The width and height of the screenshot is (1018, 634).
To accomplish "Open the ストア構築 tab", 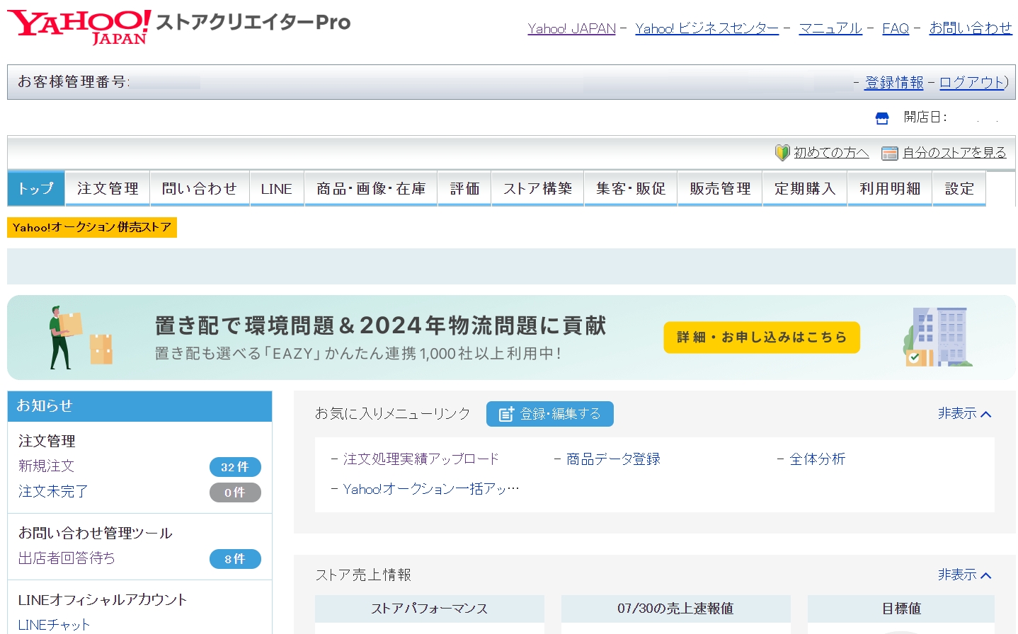I will click(x=537, y=188).
